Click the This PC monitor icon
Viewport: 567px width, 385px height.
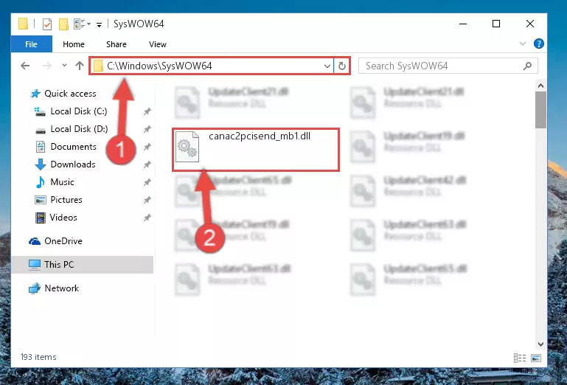click(x=35, y=265)
